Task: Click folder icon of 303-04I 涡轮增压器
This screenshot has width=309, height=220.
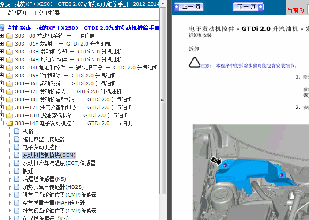Action: pos(9,68)
